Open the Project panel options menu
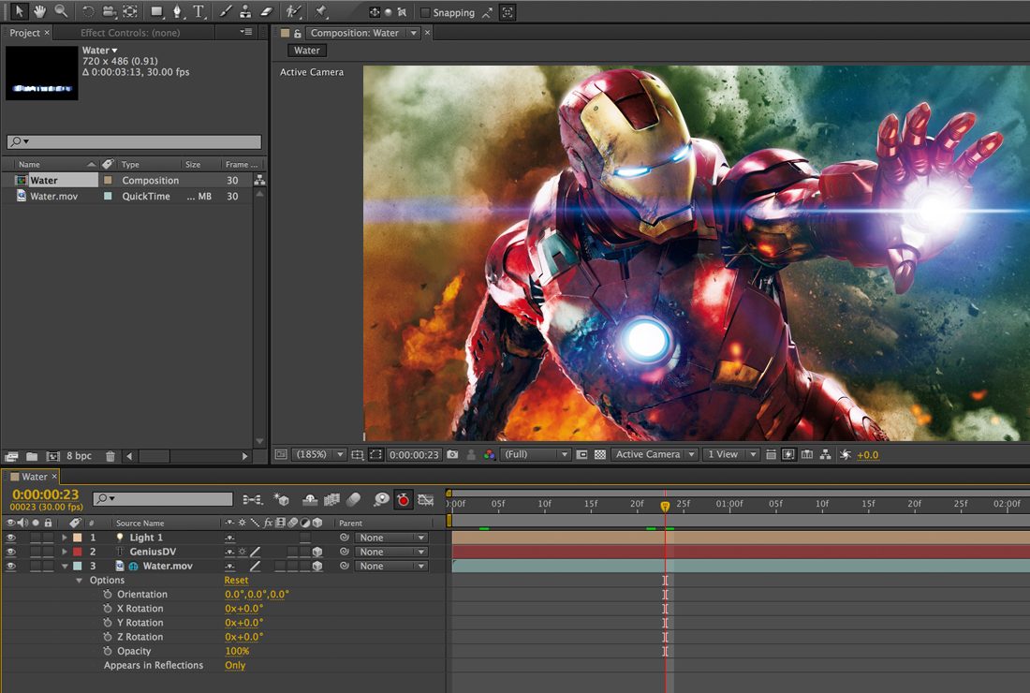The image size is (1030, 693). [x=246, y=32]
